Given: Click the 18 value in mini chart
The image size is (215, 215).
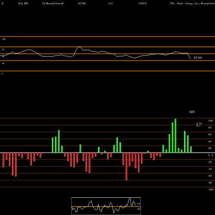Looking at the screenshot, I should click(138, 204).
